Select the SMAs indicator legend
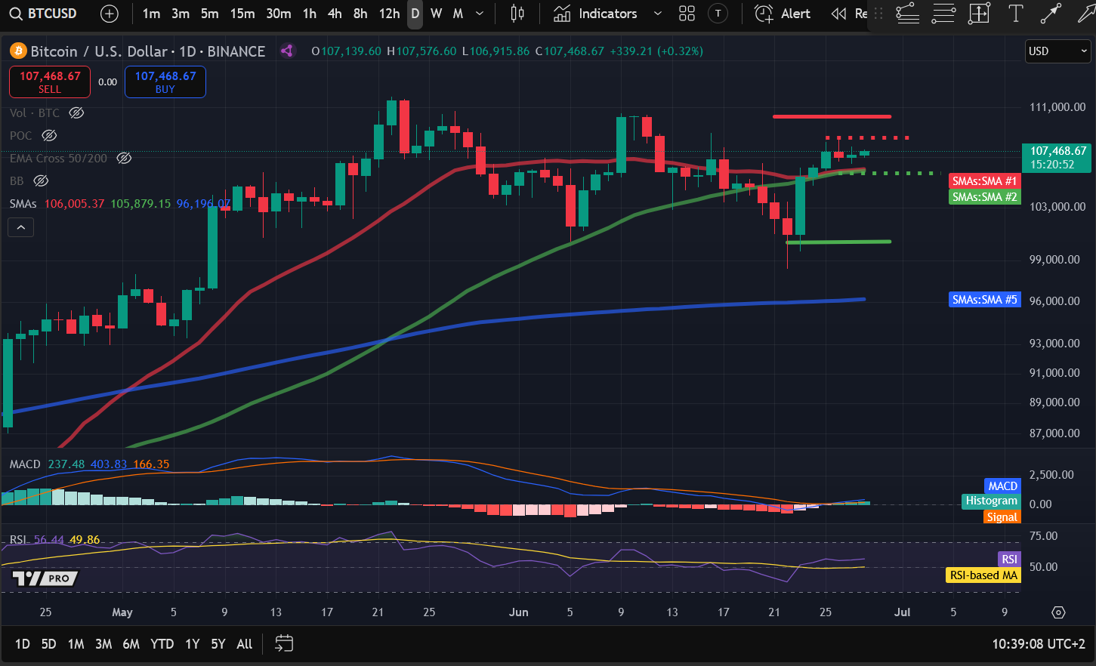The image size is (1096, 666). [23, 204]
